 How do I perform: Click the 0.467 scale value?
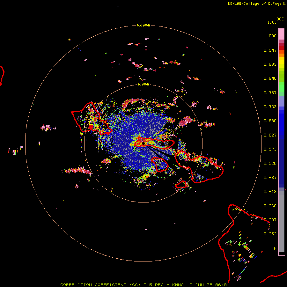click(x=270, y=178)
